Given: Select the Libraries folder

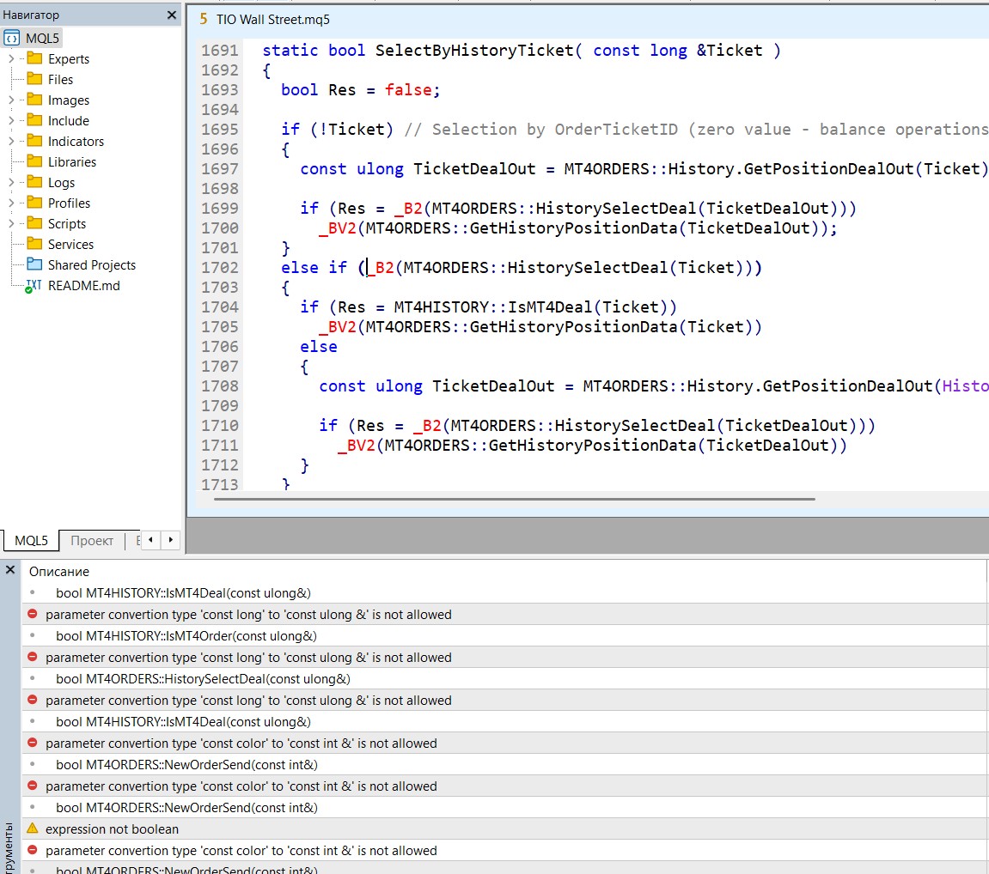Looking at the screenshot, I should 71,162.
